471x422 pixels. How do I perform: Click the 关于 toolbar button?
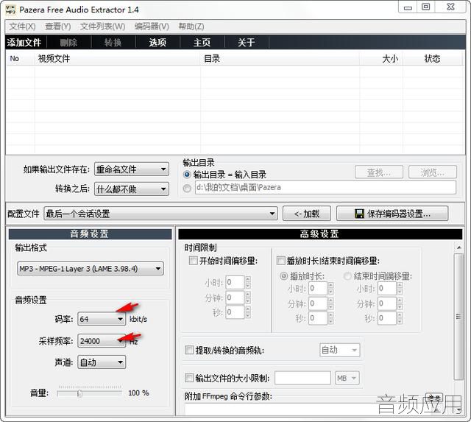247,43
